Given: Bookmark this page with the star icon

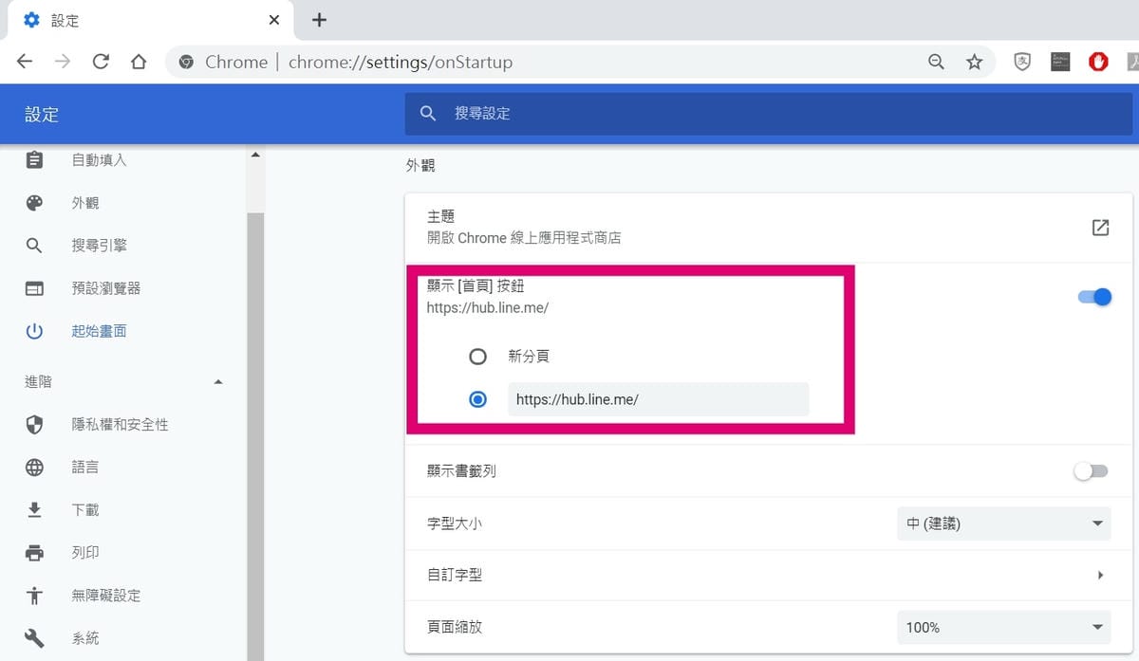Looking at the screenshot, I should 974,62.
